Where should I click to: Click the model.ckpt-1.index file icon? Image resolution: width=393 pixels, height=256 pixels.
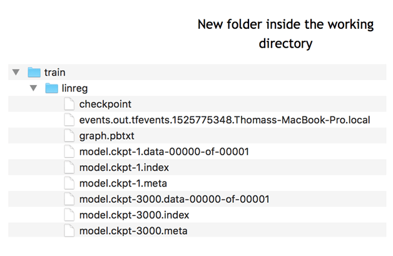70,168
